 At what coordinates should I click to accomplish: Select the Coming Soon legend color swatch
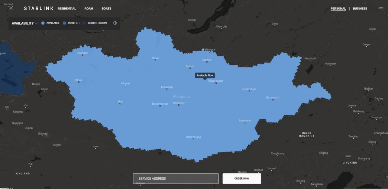tap(84, 23)
